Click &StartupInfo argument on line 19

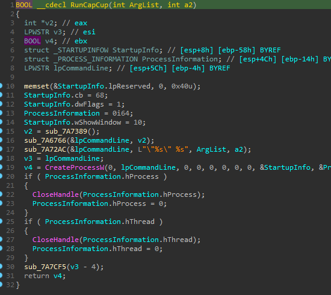coord(285,167)
